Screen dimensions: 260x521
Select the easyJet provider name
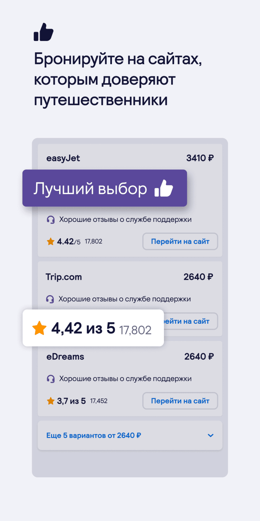tap(63, 158)
